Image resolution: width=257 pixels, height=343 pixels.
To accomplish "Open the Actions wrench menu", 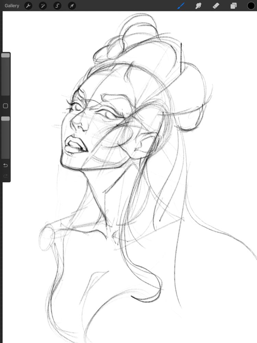I will (x=28, y=6).
